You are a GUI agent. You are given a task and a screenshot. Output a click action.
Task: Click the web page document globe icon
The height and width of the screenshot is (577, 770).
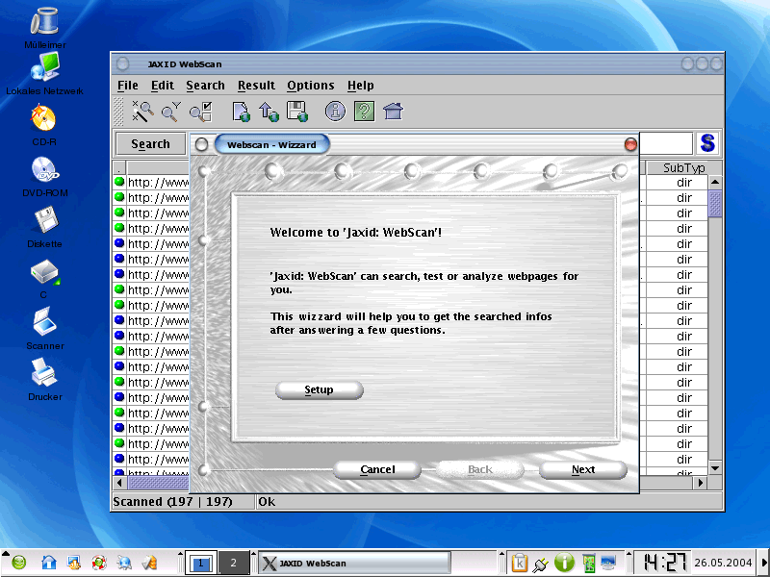(242, 112)
